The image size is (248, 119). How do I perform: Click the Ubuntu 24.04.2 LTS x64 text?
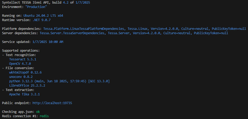(43, 16)
